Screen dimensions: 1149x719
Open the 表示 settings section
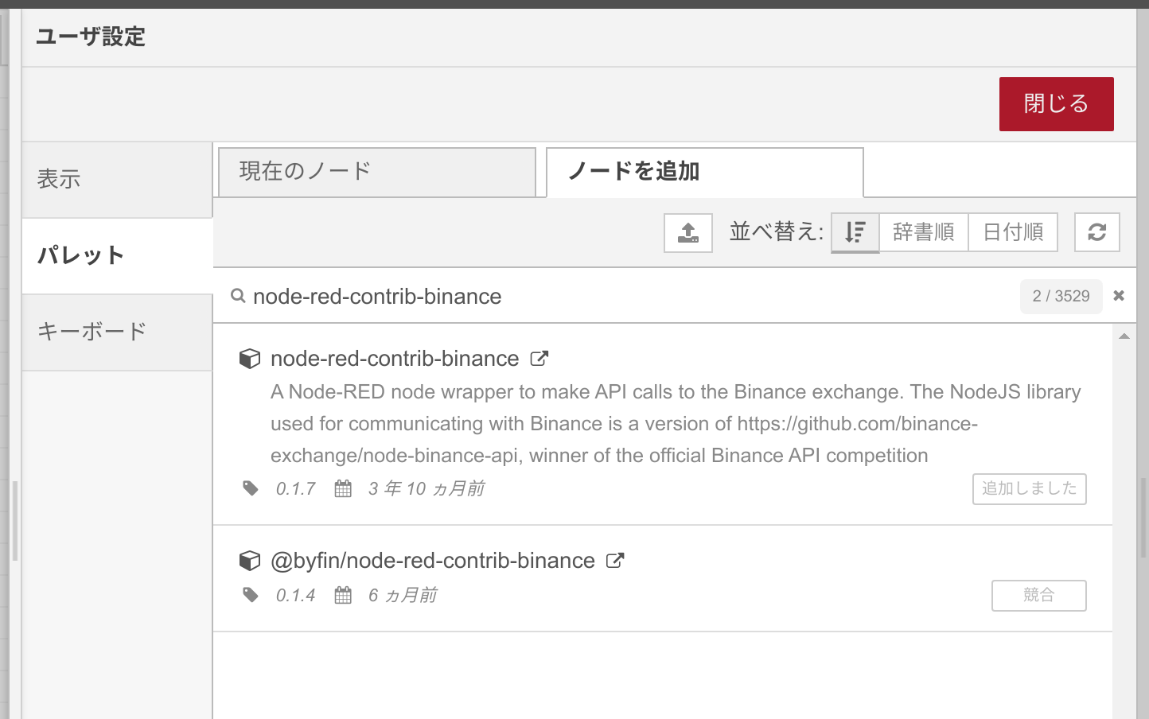[x=117, y=180]
